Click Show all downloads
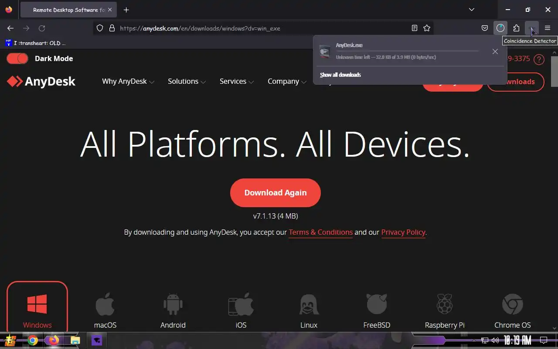558x349 pixels. (340, 75)
